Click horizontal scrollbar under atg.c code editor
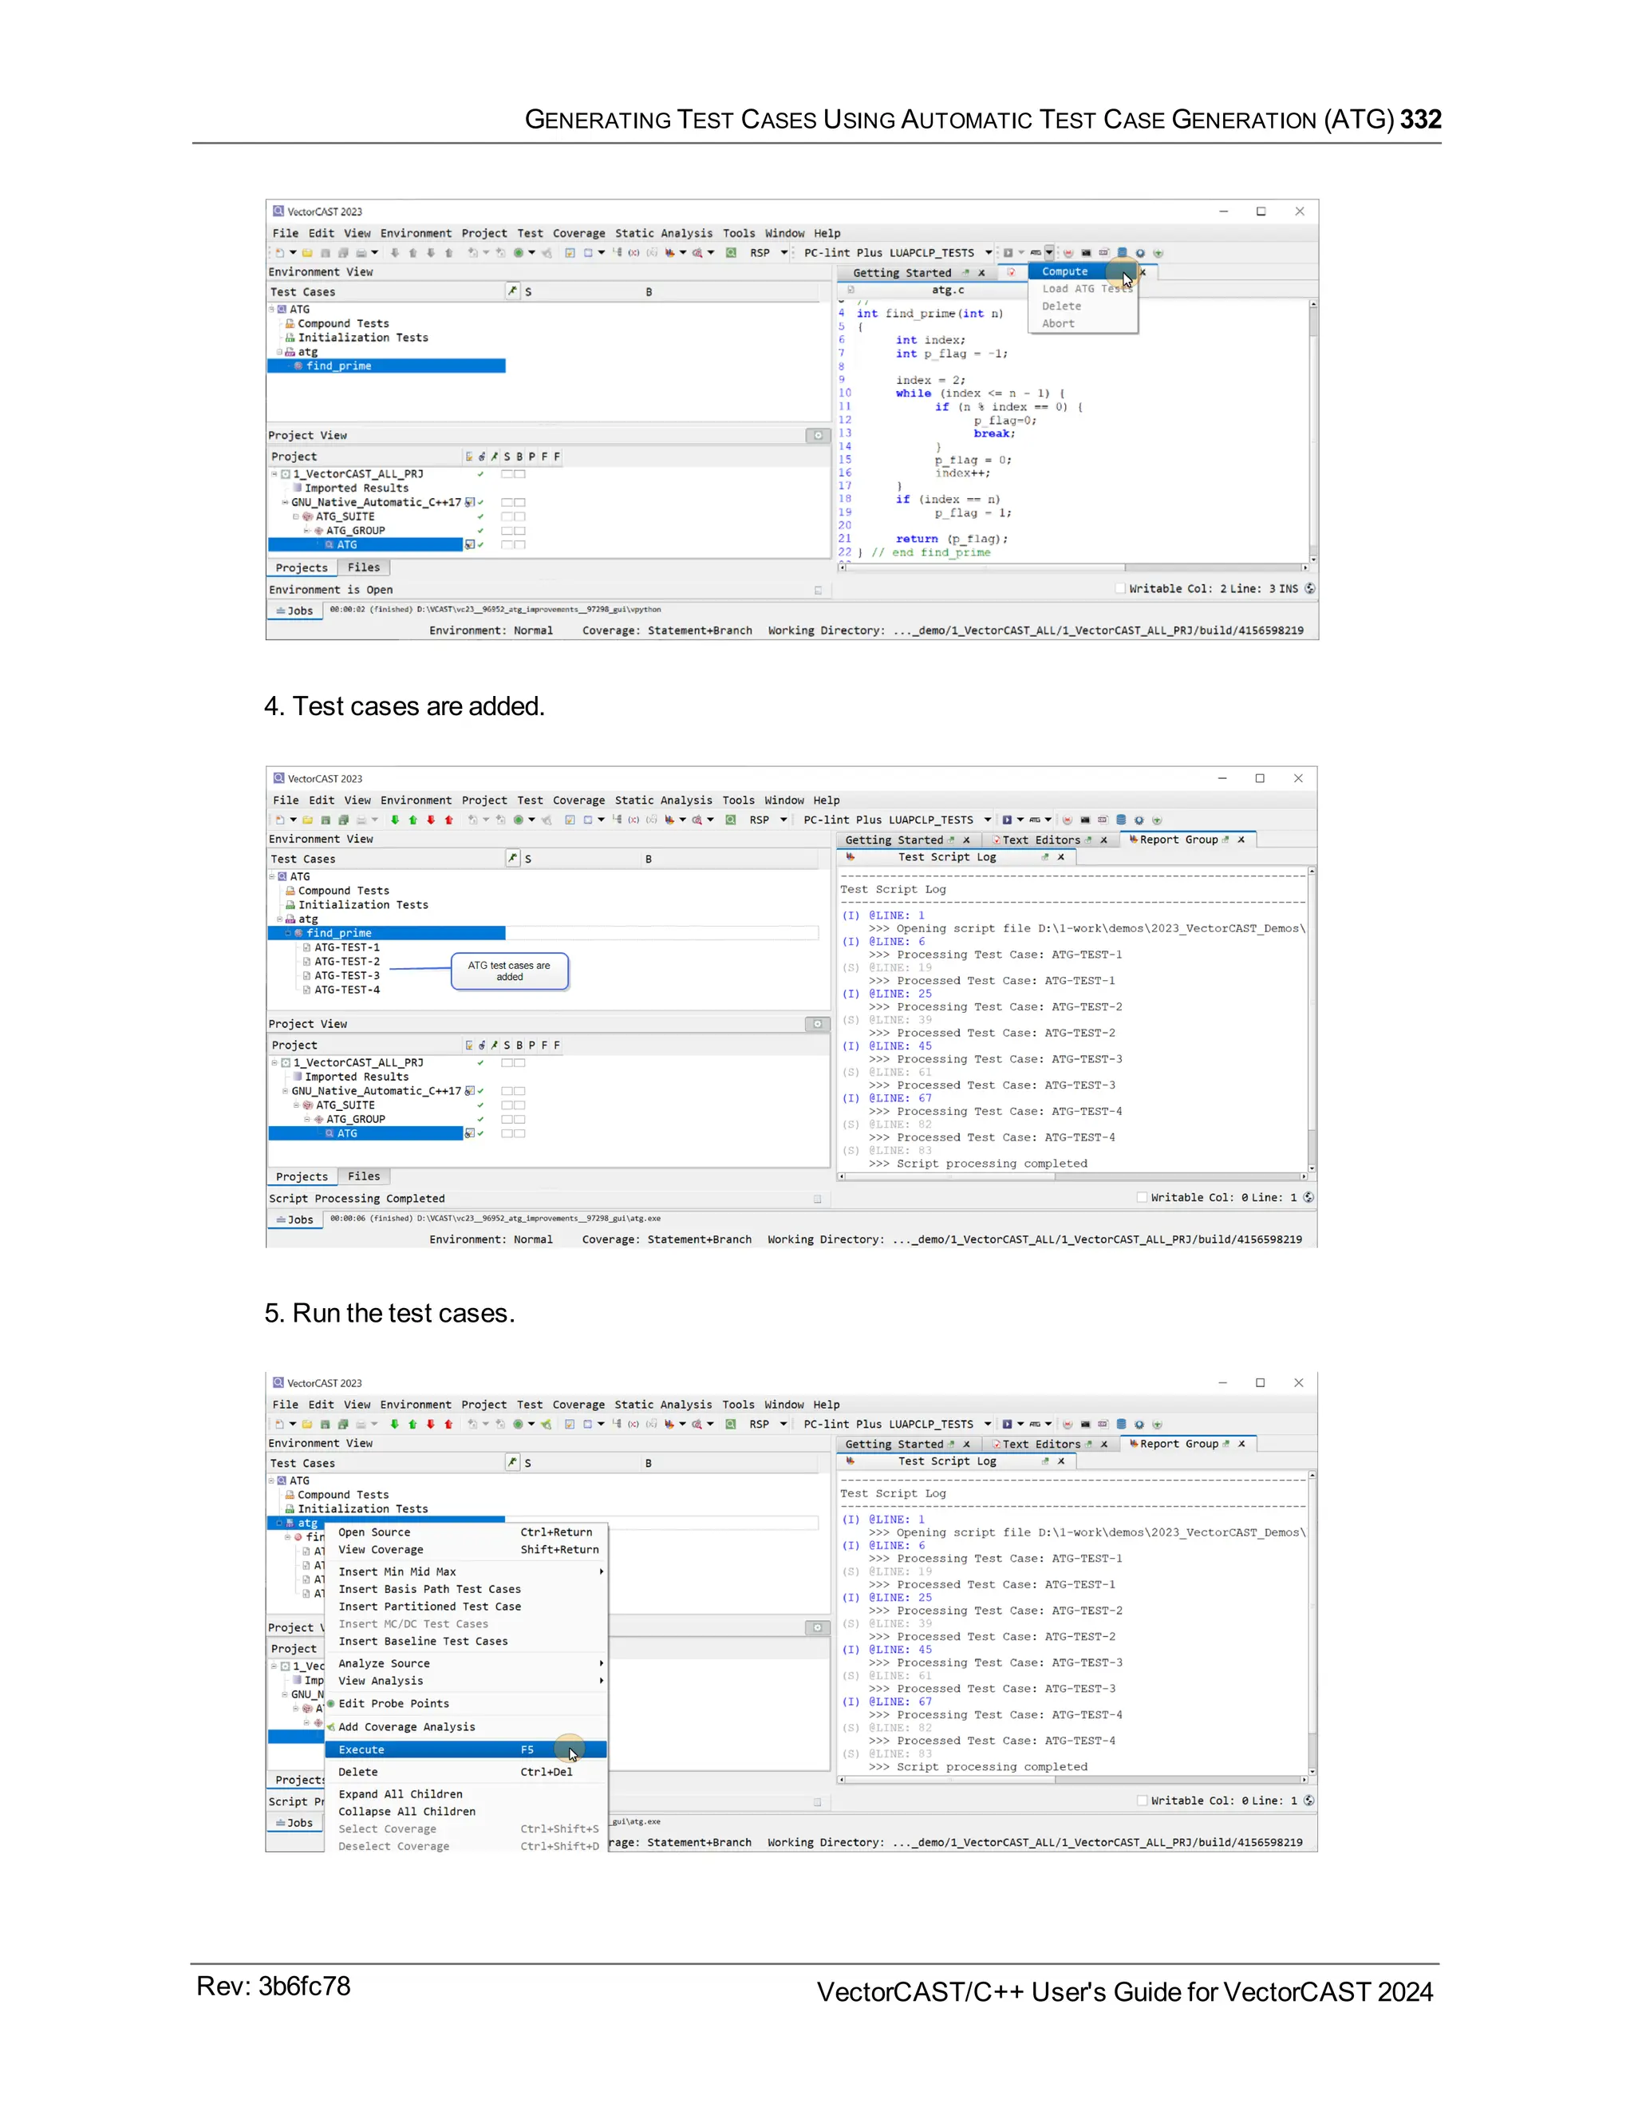This screenshot has height=2115, width=1634. pyautogui.click(x=1072, y=567)
